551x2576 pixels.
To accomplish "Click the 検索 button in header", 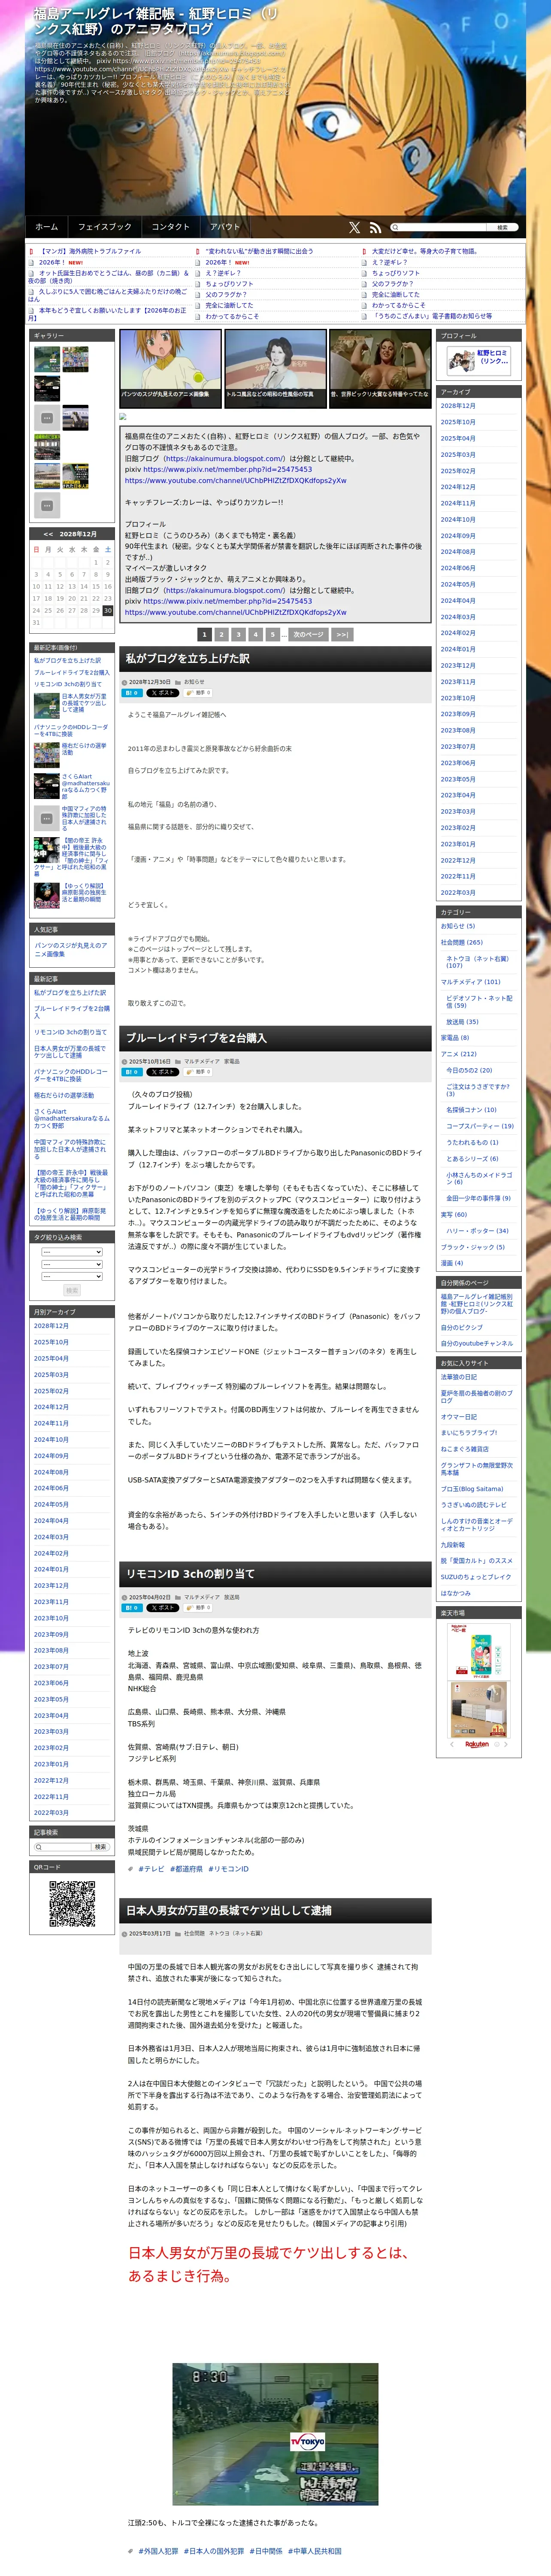I will pos(503,227).
